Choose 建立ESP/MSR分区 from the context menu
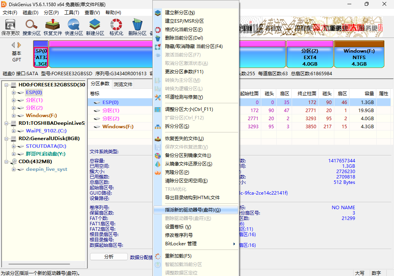 pos(196,21)
